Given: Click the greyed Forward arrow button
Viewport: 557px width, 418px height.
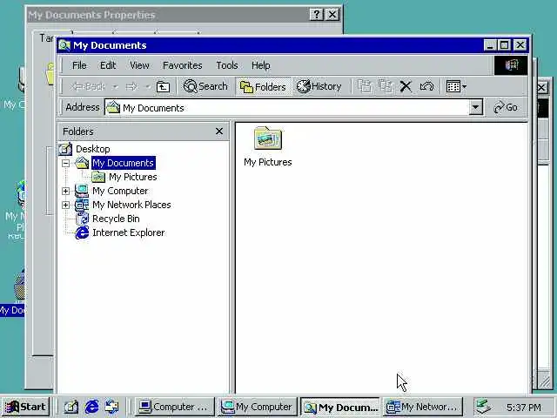Looking at the screenshot, I should coord(131,86).
